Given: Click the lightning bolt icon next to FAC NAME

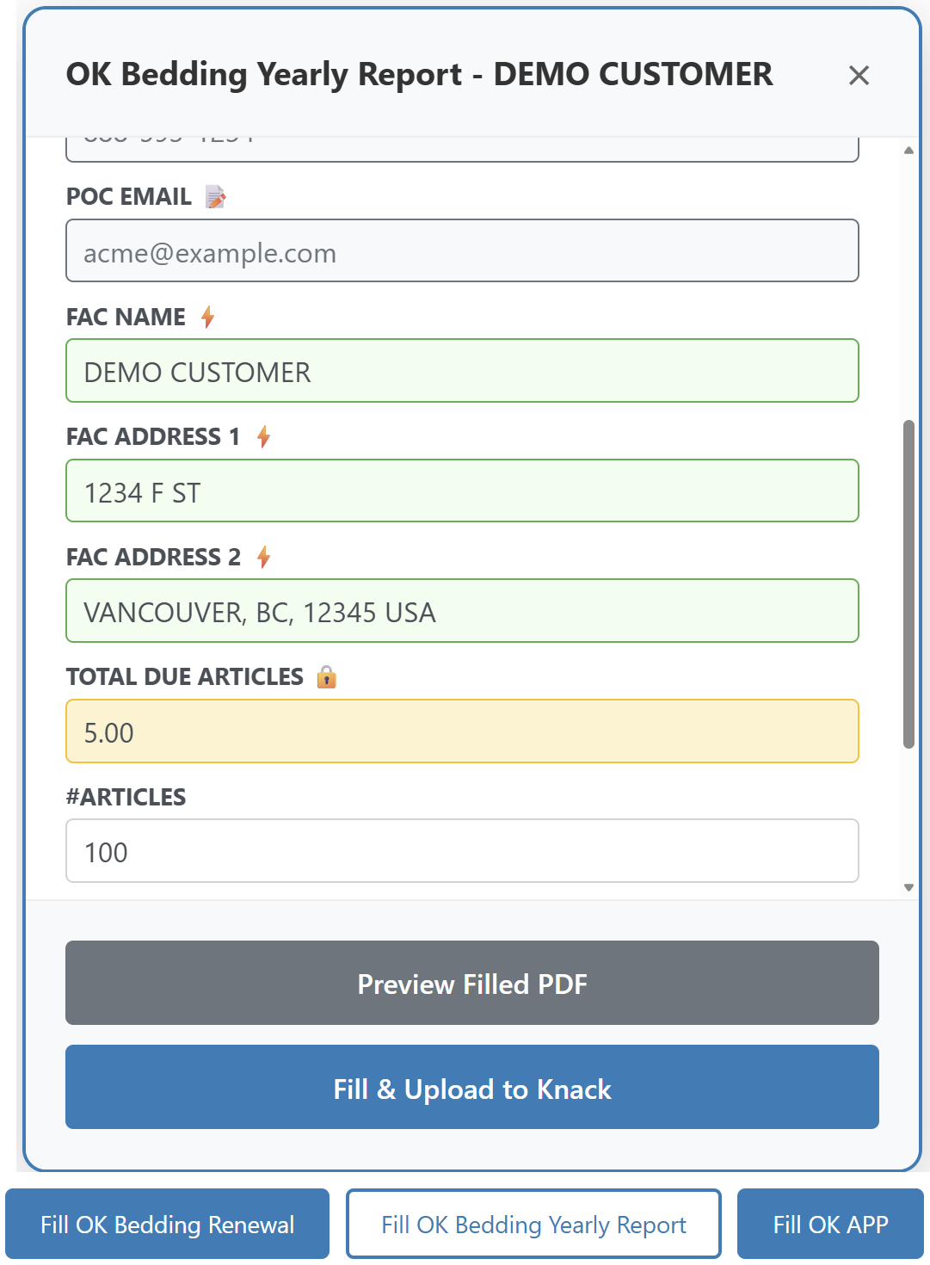Looking at the screenshot, I should pyautogui.click(x=207, y=318).
